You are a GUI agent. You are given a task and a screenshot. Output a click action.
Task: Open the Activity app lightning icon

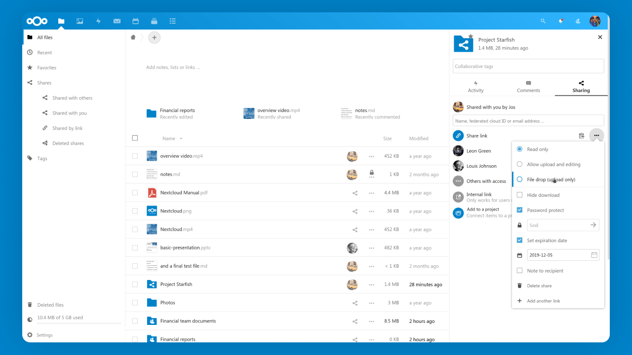[98, 21]
